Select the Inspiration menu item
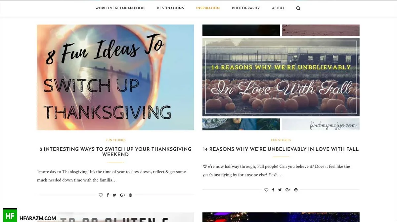The width and height of the screenshot is (397, 222). point(208,8)
